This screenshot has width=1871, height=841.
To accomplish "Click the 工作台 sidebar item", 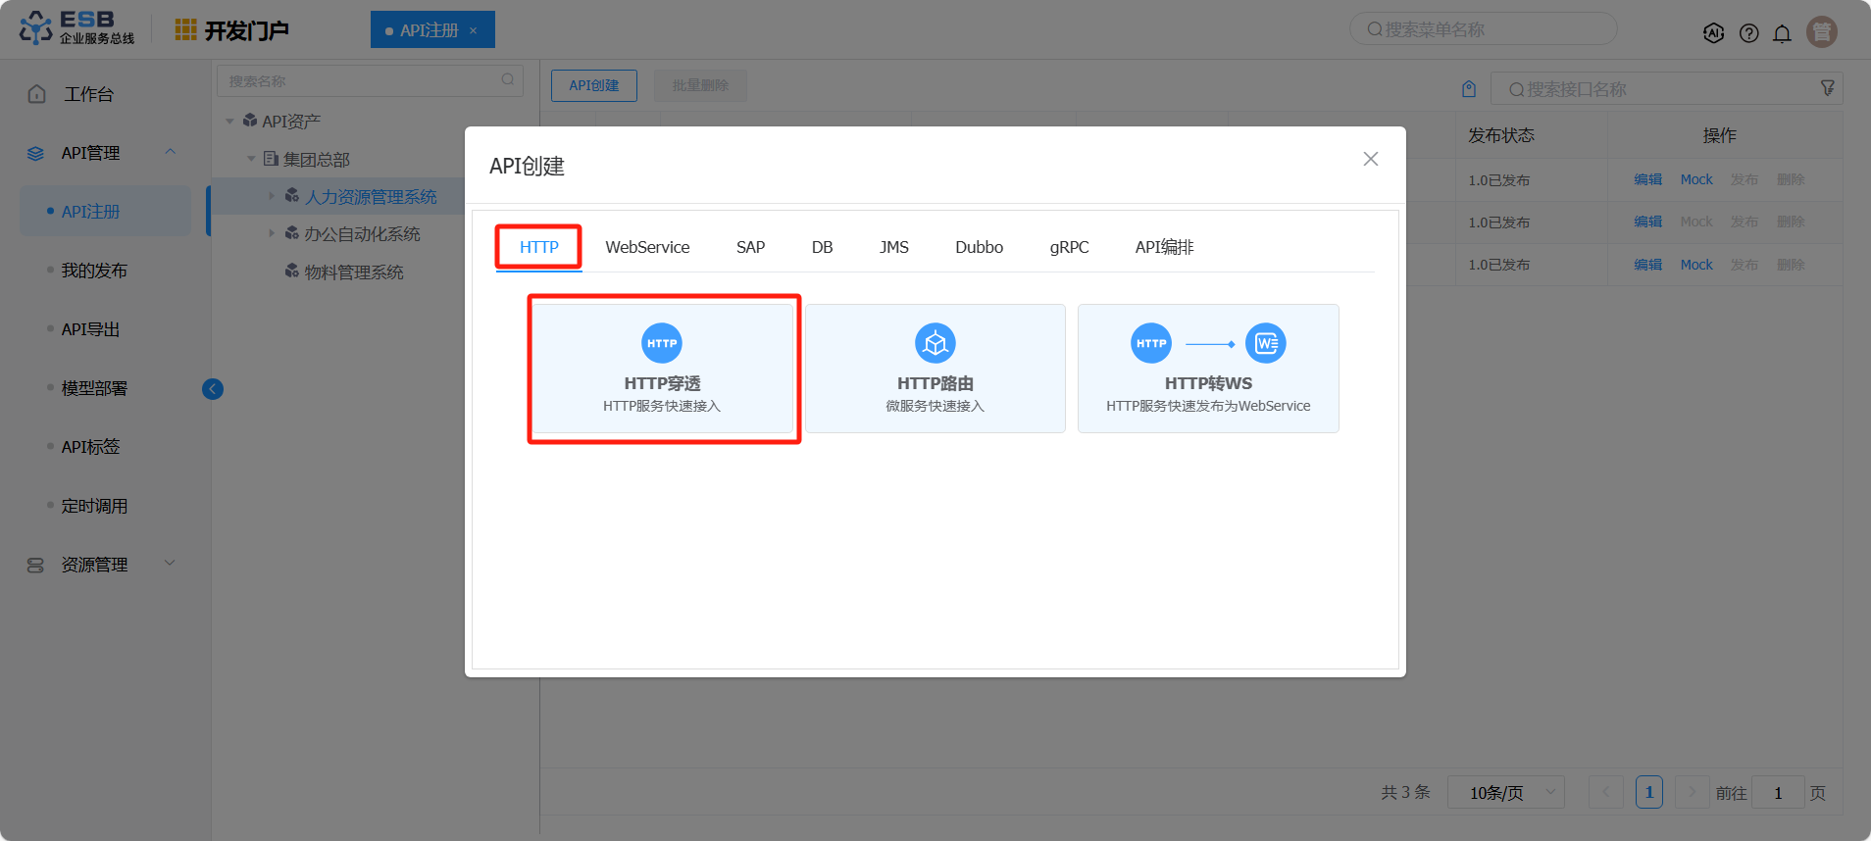I will [x=88, y=94].
